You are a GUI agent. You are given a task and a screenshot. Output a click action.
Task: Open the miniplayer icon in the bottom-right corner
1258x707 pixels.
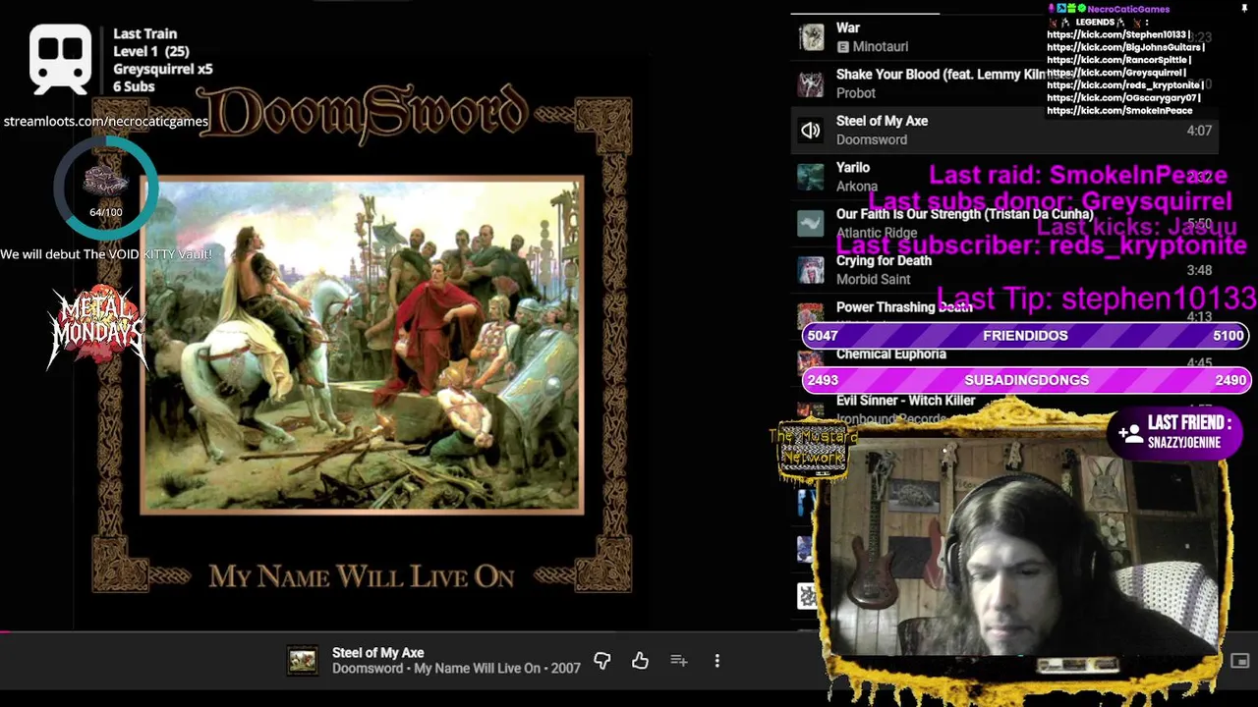point(1239,661)
